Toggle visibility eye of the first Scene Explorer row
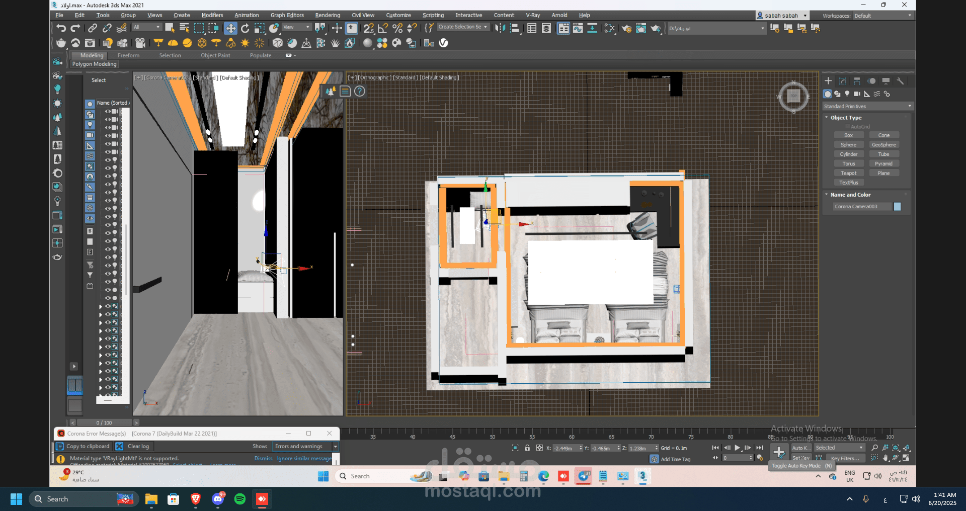This screenshot has width=966, height=511. pyautogui.click(x=108, y=112)
